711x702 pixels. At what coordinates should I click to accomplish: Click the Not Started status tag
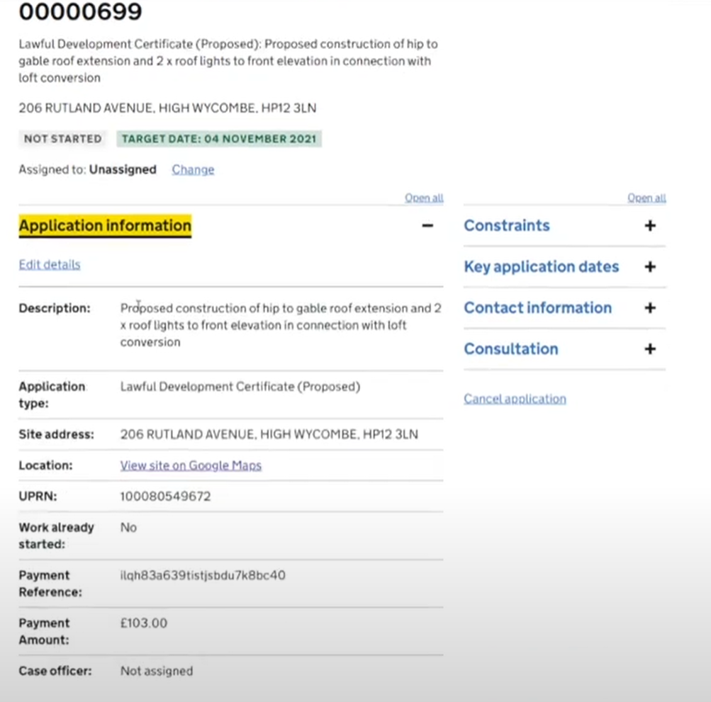pyautogui.click(x=62, y=139)
